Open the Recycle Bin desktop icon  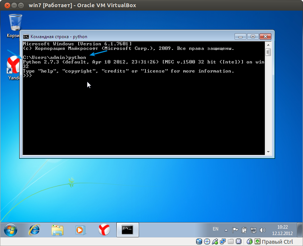(15, 26)
